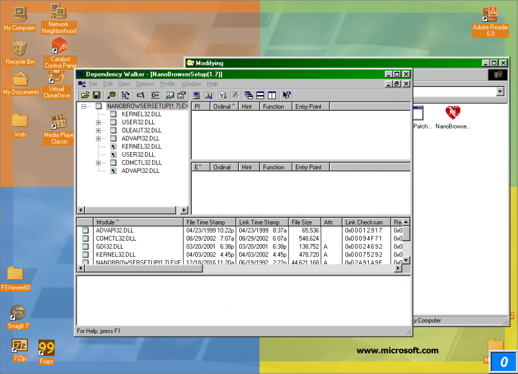Toggle the Auto Expand tree toolbar button
Viewport: 518px width, 374px height.
pos(125,95)
